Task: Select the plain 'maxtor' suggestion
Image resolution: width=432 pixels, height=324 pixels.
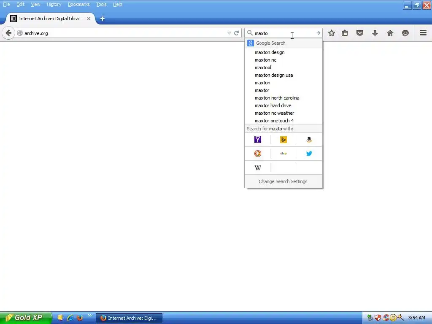Action: coord(283,90)
